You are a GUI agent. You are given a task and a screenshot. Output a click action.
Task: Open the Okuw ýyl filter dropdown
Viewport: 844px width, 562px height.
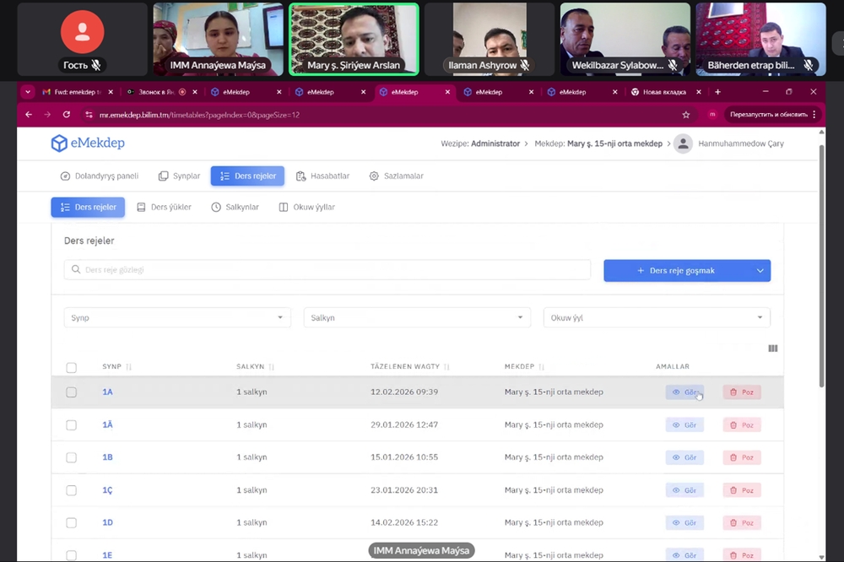pos(657,318)
